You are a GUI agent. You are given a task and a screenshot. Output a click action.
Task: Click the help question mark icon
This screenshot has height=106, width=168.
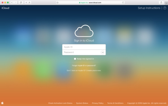(x=165, y=8)
